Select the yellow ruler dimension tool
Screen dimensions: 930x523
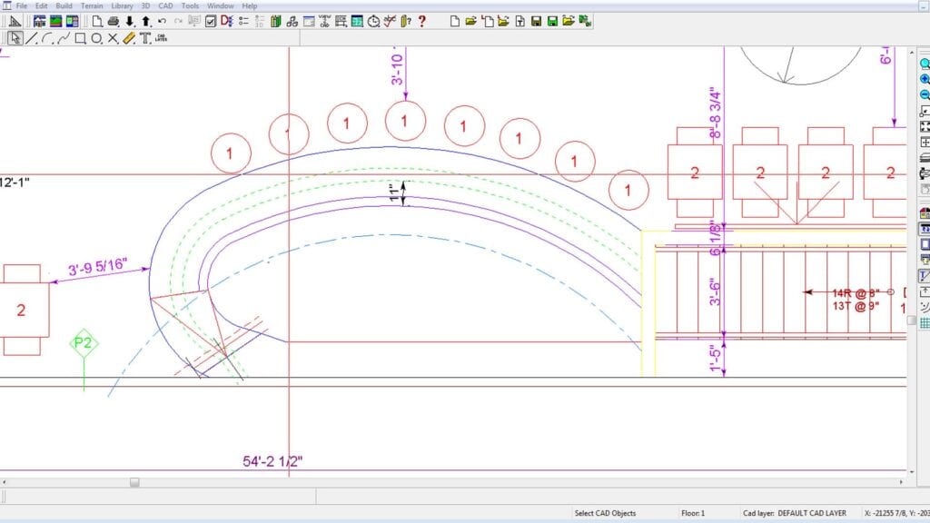click(x=129, y=38)
